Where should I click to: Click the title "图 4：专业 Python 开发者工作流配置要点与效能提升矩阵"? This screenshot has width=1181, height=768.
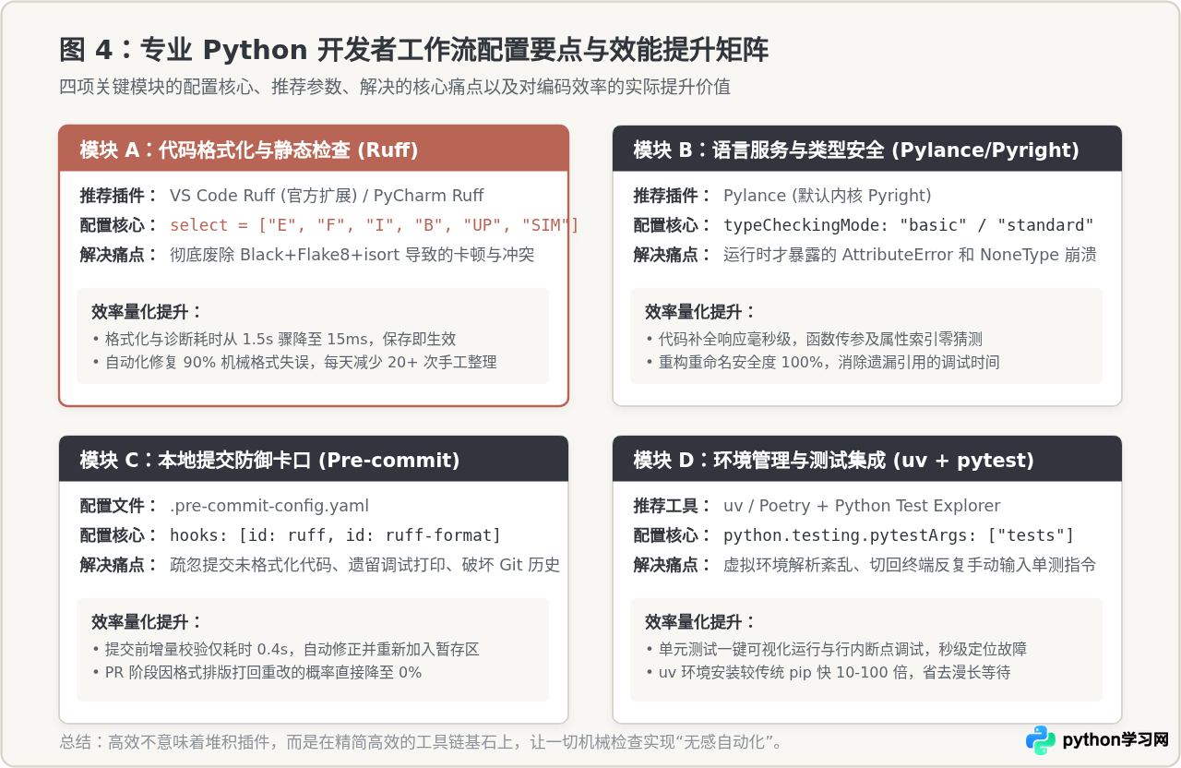pos(413,50)
